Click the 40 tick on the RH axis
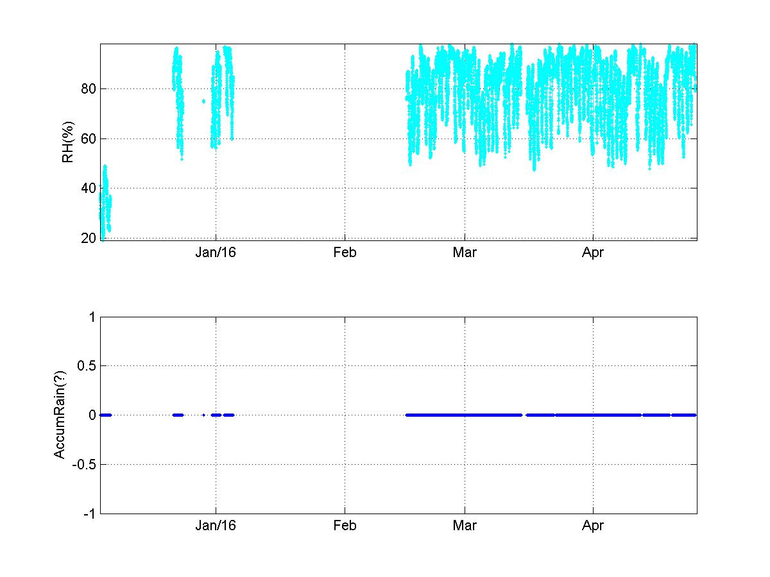The height and width of the screenshot is (577, 770). click(x=89, y=188)
